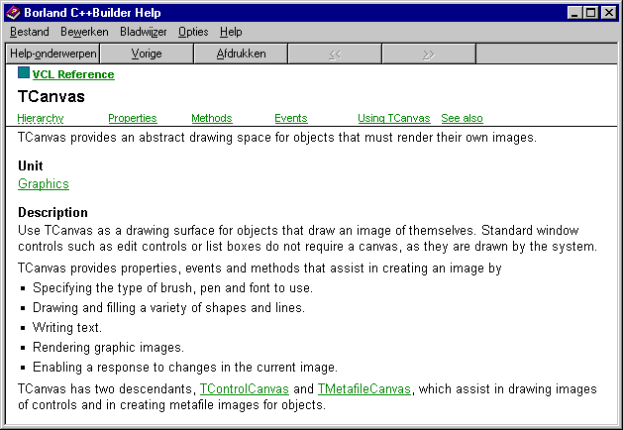Click the browse previous << button
Screen dimensions: 623x430
(335, 54)
